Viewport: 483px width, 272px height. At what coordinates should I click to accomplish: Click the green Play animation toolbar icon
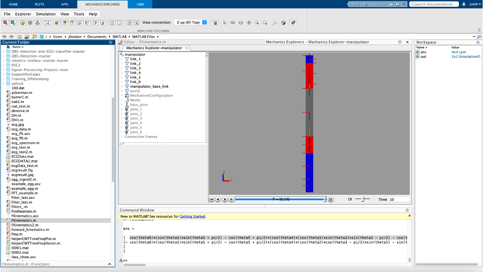(22, 23)
